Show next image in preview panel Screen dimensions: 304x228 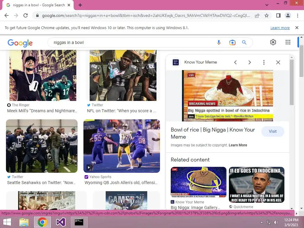point(249,62)
